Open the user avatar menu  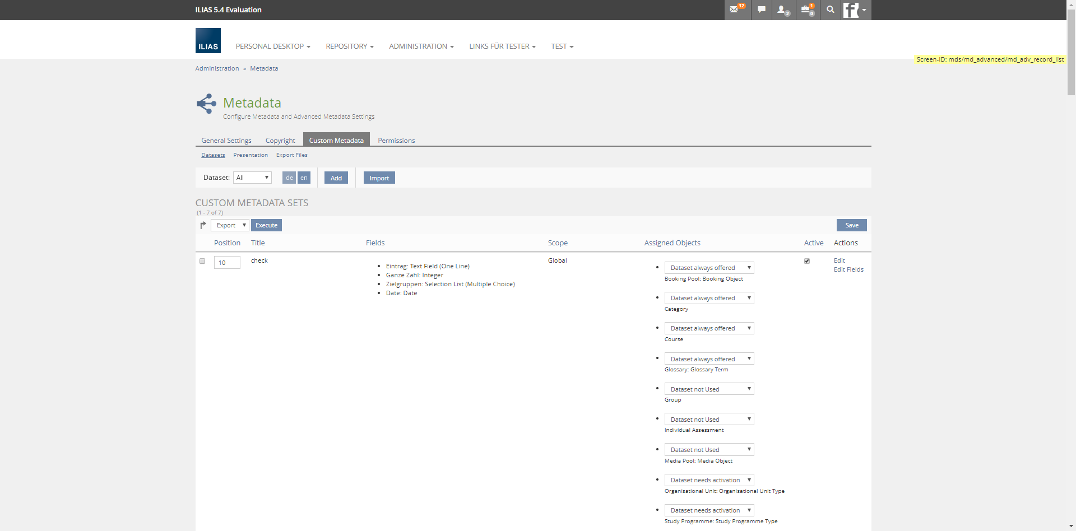tap(855, 10)
